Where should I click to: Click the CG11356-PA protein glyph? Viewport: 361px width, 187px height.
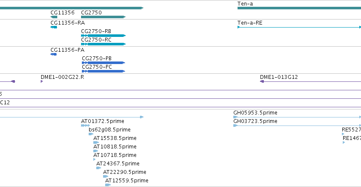pos(53,54)
